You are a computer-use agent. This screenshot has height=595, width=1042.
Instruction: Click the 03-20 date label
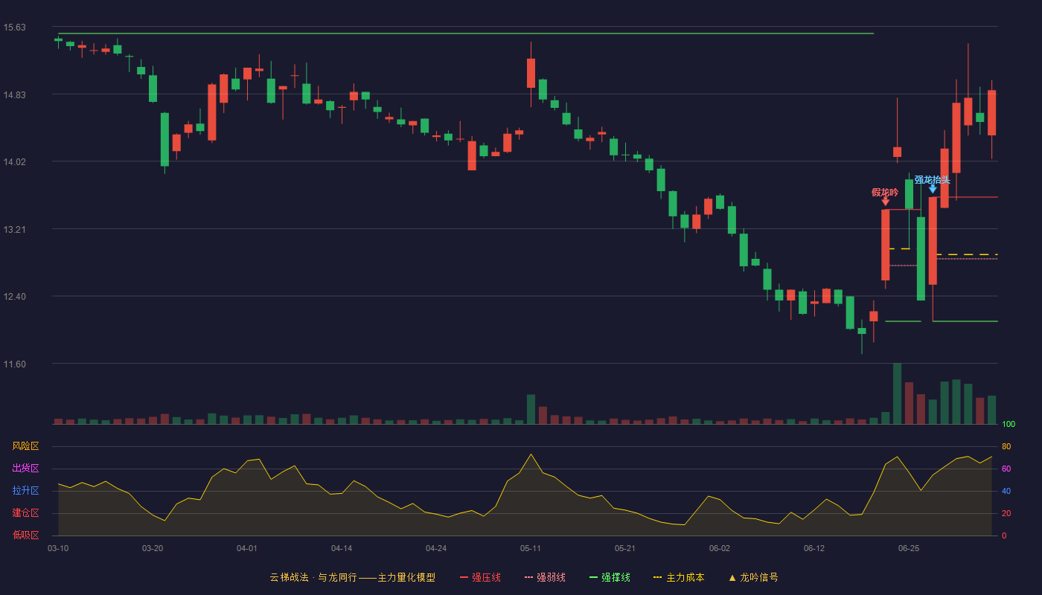[153, 548]
